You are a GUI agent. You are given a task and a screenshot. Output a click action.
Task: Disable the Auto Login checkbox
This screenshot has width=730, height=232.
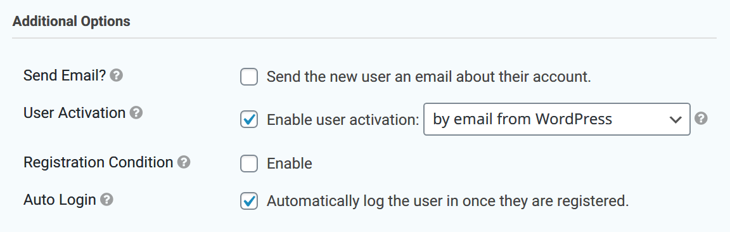[x=249, y=201]
